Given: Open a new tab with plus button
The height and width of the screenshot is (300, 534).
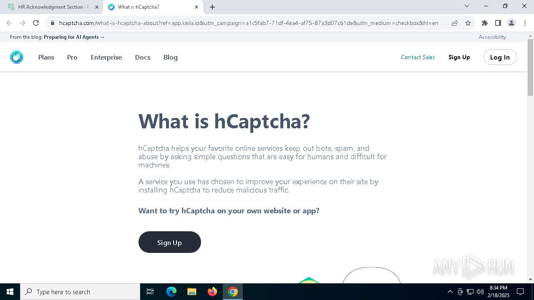Looking at the screenshot, I should [x=212, y=7].
